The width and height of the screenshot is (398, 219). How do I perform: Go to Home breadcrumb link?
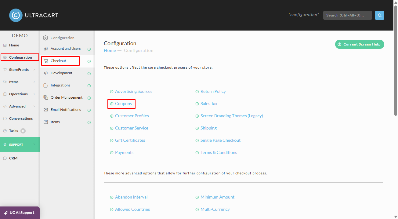110,50
